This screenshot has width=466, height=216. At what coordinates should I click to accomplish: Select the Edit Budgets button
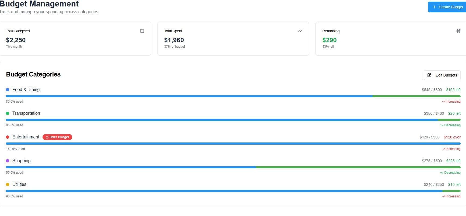point(442,75)
